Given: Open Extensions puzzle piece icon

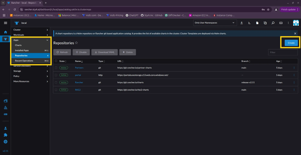Looking at the screenshot, I should (x=6, y=135).
